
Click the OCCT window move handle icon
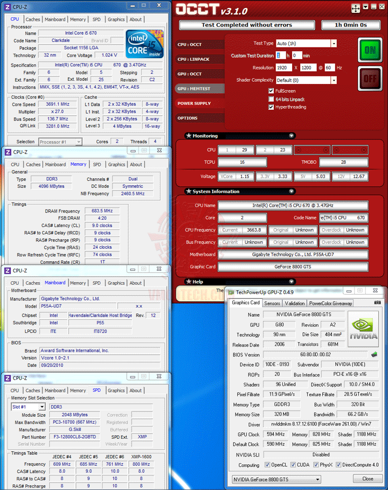click(356, 9)
